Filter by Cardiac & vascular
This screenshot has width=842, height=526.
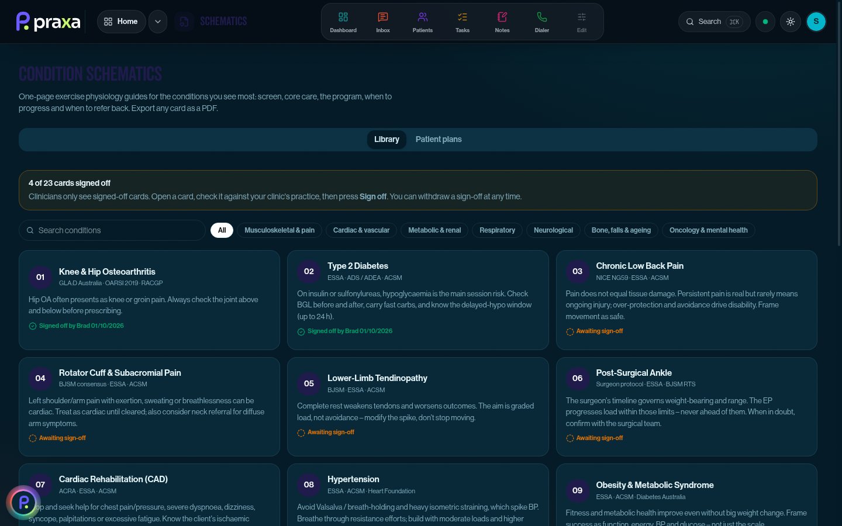click(361, 230)
